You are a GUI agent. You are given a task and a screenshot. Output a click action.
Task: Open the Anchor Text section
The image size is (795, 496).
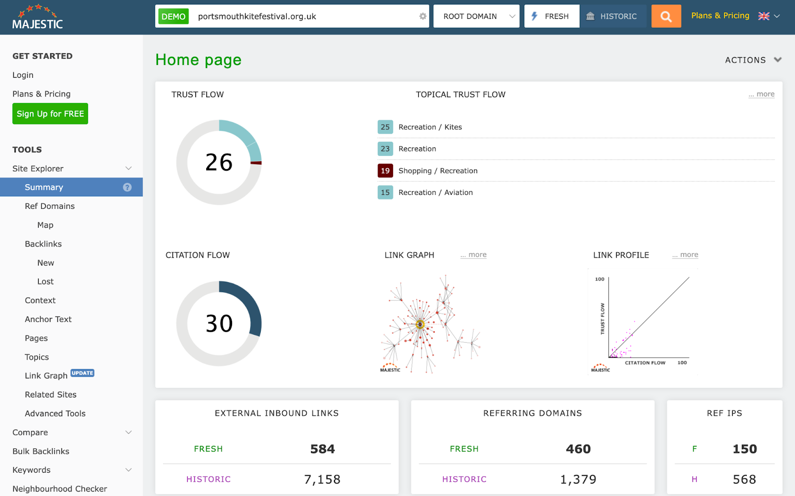[48, 319]
